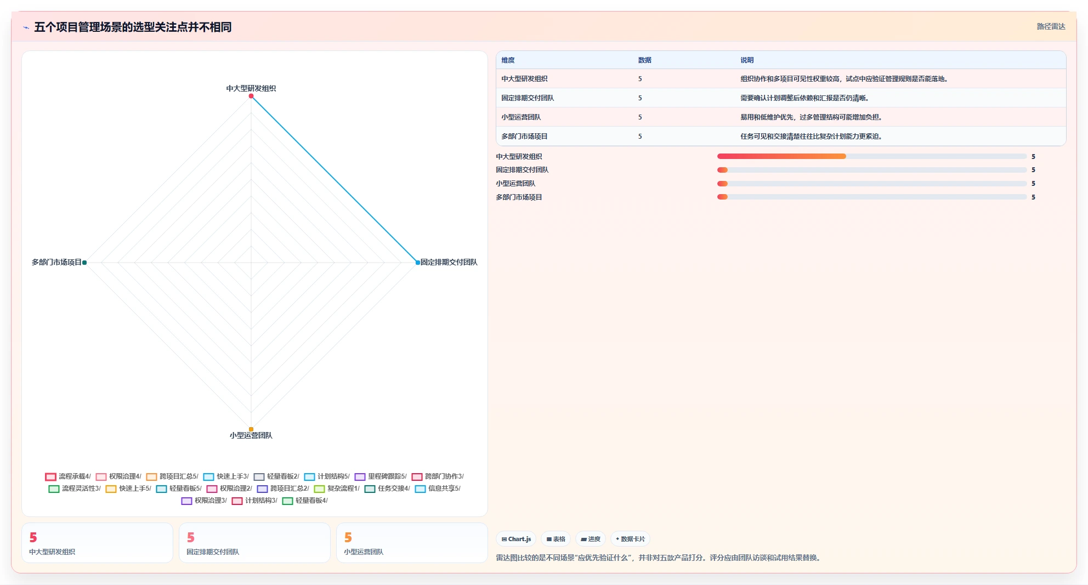Toggle the 轻量看板5 legend entry
The height and width of the screenshot is (585, 1088).
coord(179,489)
